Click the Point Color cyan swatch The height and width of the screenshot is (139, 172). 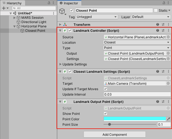click(x=135, y=119)
